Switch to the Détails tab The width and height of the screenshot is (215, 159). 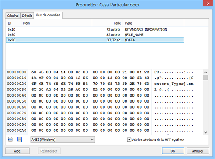click(x=27, y=16)
